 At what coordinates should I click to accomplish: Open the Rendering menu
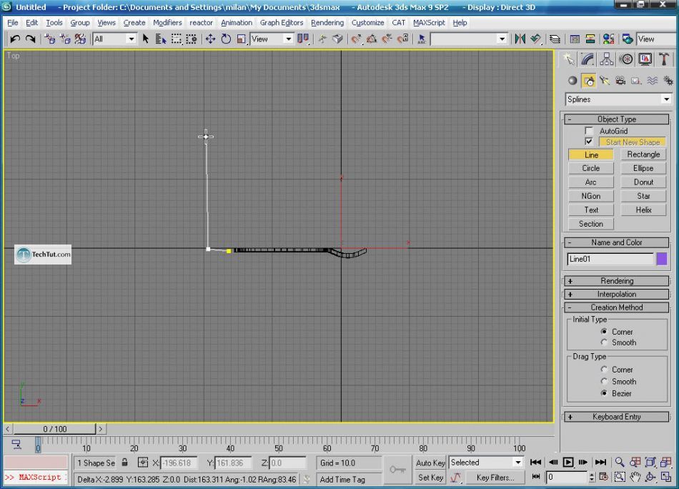click(x=327, y=23)
